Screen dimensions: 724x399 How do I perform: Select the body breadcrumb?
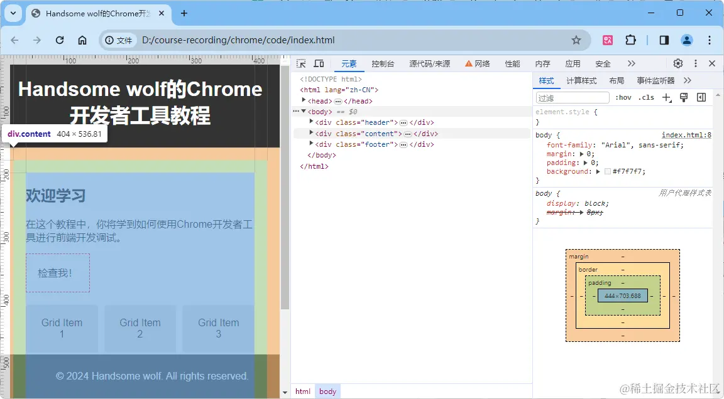[327, 391]
